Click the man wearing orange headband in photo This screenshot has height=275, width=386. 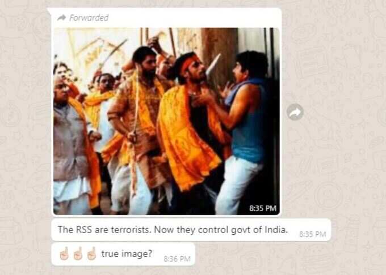coord(191,123)
